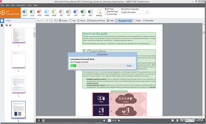The image size is (206, 124).
Task: Convert to HTML format
Action: (x=47, y=13)
